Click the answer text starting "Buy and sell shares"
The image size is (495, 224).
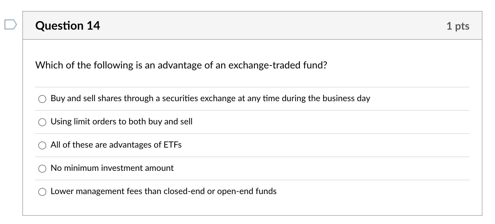[x=210, y=98]
